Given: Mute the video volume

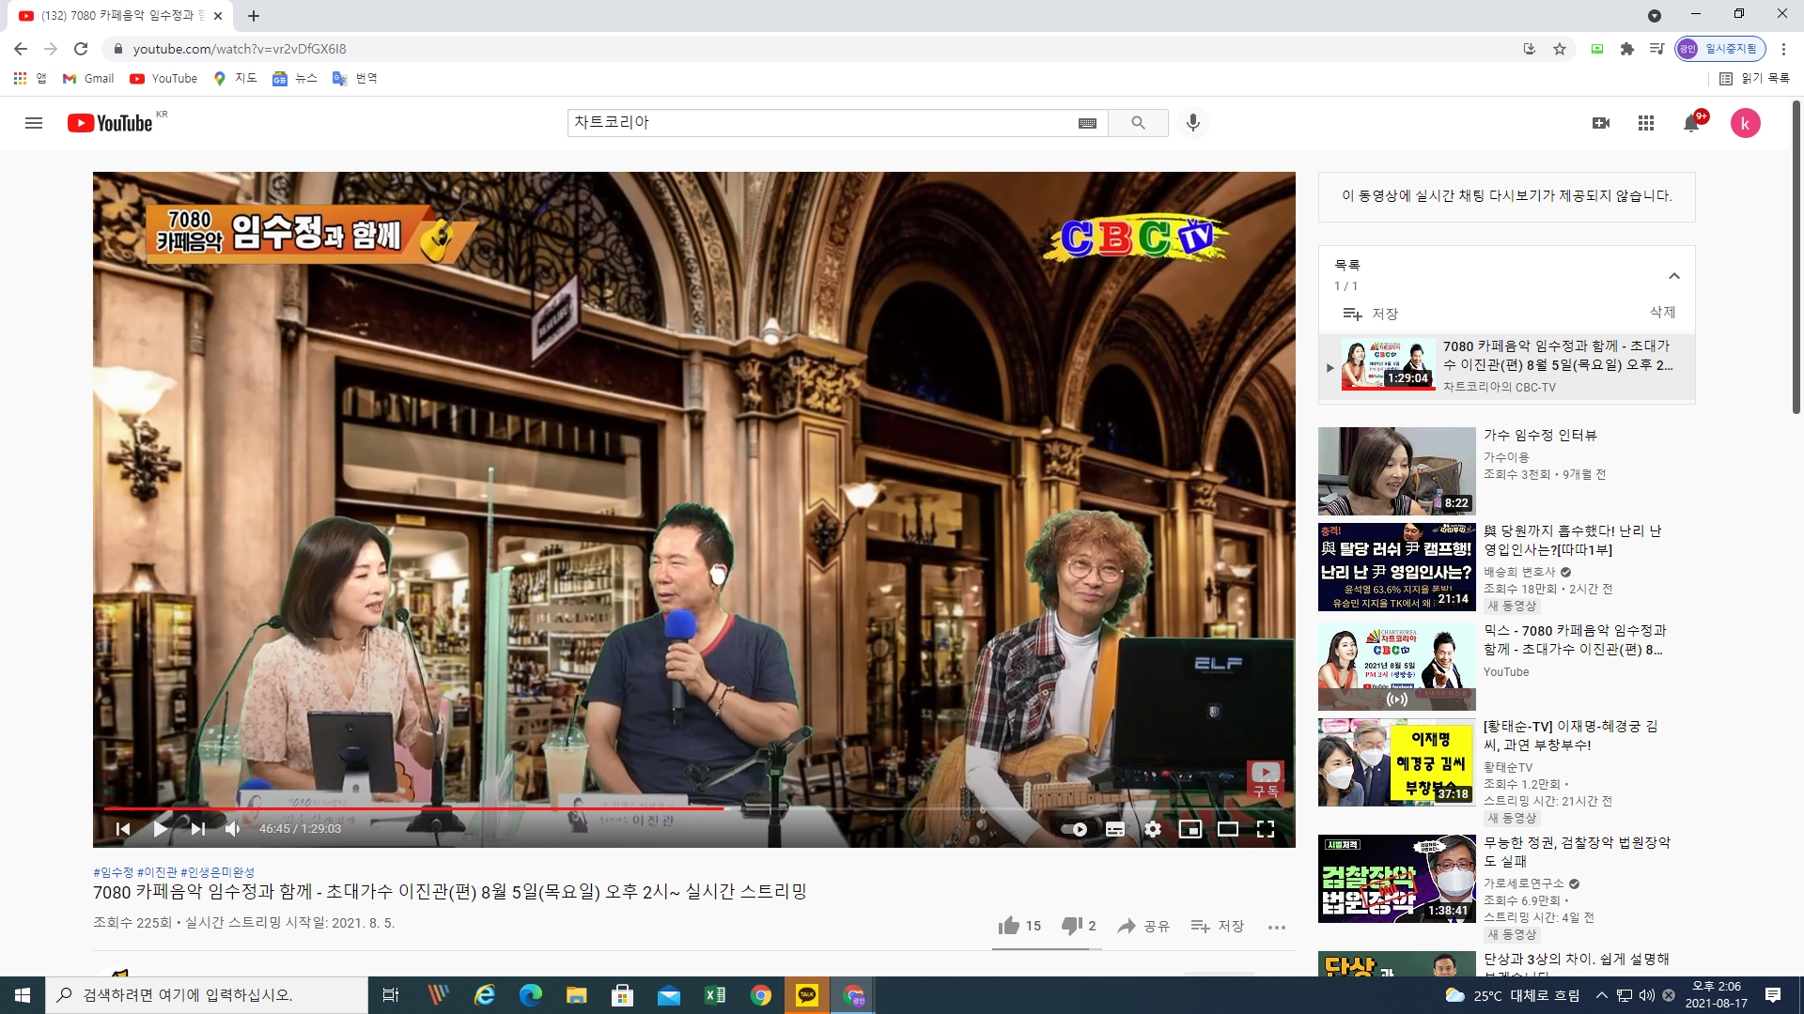Looking at the screenshot, I should (232, 829).
